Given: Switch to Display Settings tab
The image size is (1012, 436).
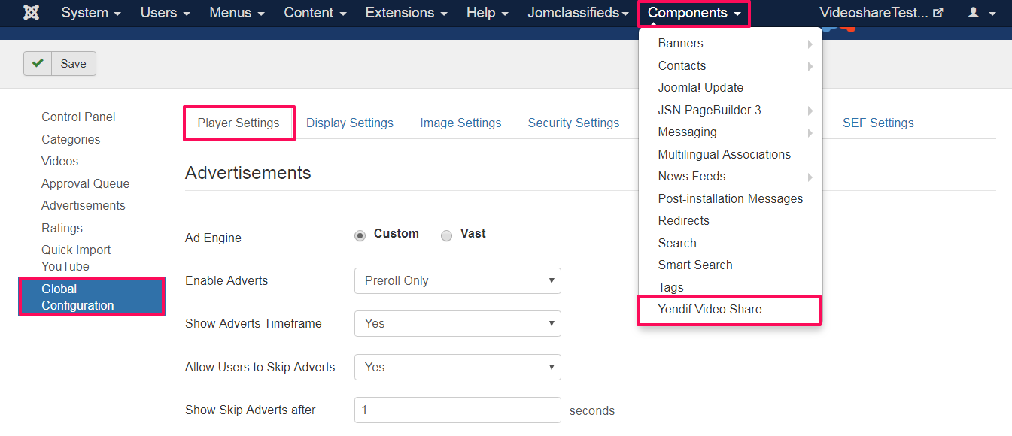Looking at the screenshot, I should [x=350, y=123].
